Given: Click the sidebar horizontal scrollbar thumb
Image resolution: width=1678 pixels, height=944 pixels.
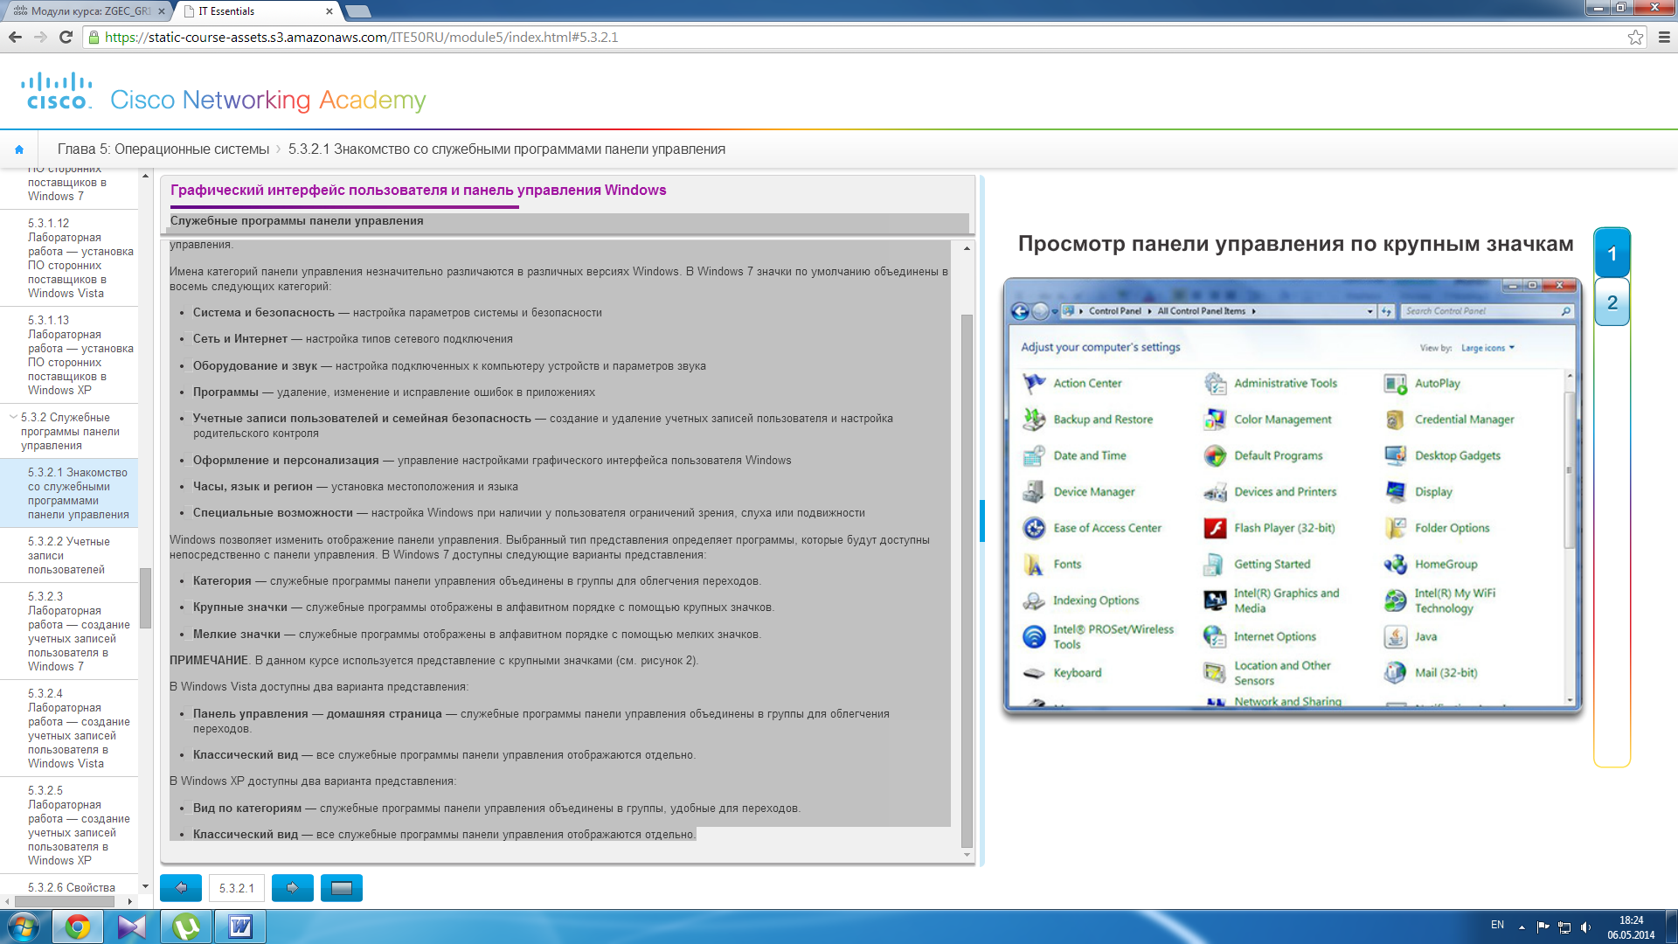Looking at the screenshot, I should 64,901.
